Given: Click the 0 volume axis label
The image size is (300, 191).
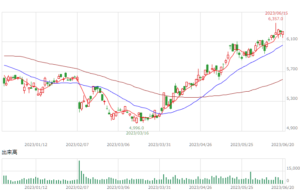Looking at the screenshot, I should click(288, 181).
